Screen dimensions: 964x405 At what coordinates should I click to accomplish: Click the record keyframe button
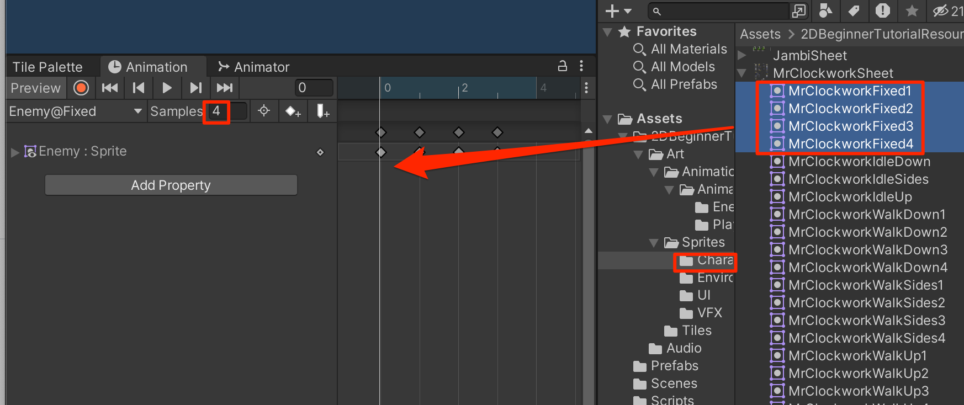[x=81, y=88]
